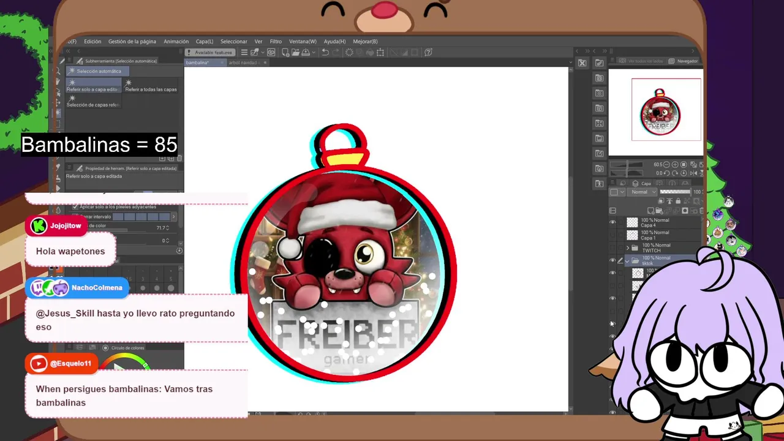Adjust the Navigator zoom slider
Image resolution: width=784 pixels, height=441 pixels.
(x=627, y=164)
